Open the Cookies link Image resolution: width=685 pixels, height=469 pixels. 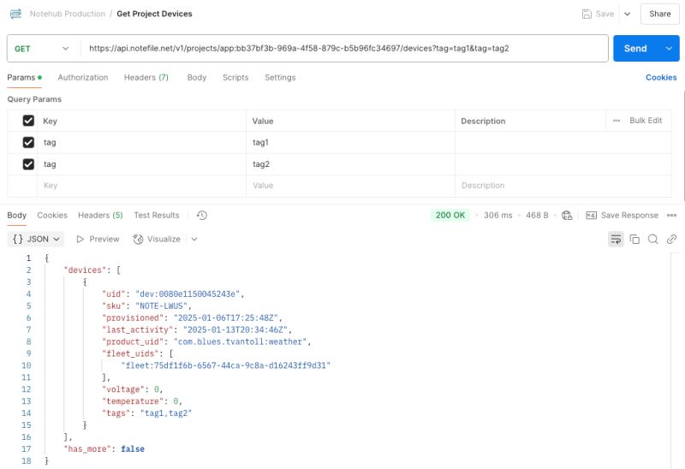[661, 78]
